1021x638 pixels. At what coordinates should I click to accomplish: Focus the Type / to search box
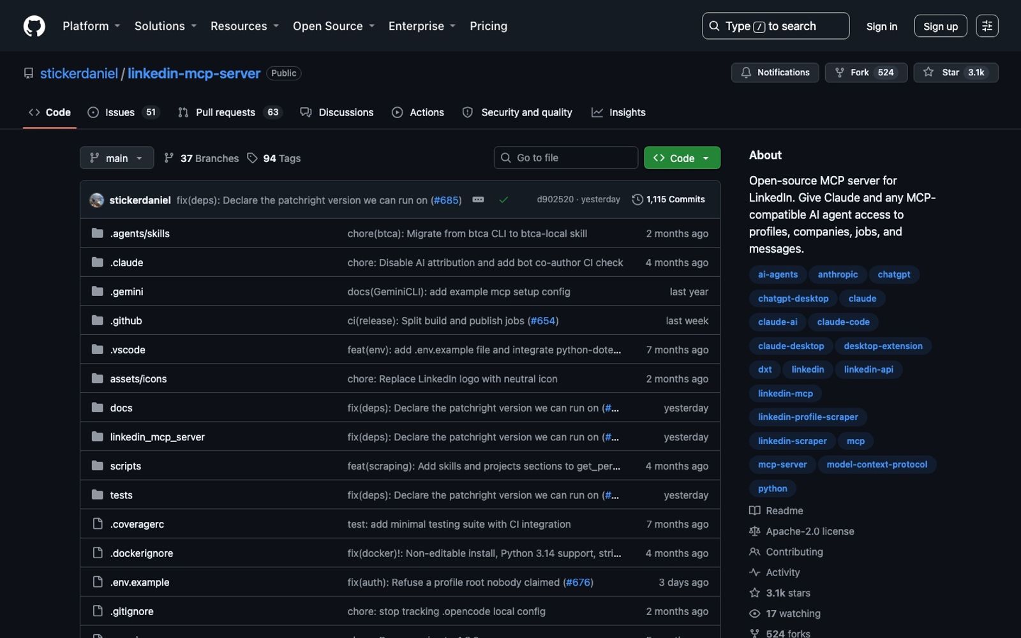(x=775, y=26)
